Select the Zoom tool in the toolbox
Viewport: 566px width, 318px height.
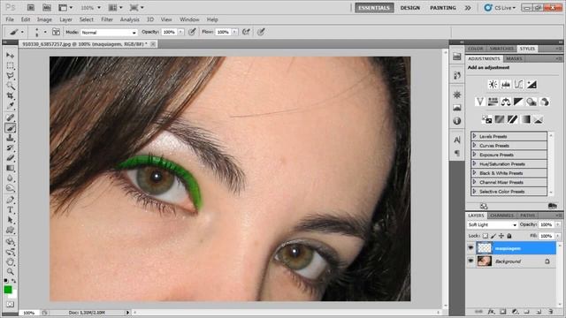click(10, 272)
